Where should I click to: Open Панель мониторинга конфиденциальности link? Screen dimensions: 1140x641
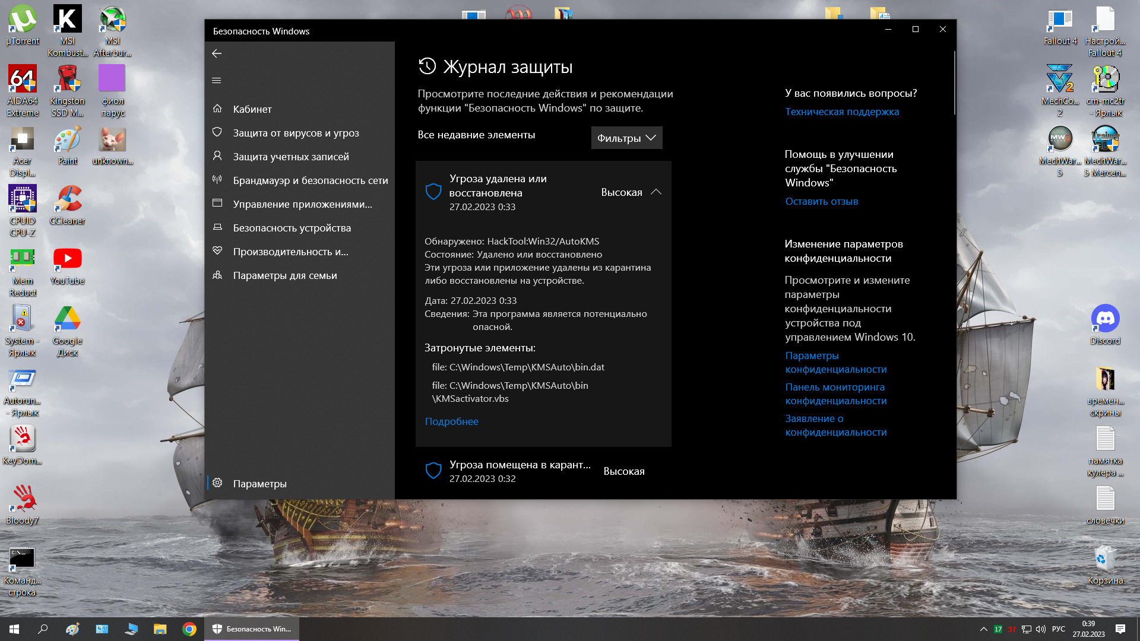pos(835,394)
